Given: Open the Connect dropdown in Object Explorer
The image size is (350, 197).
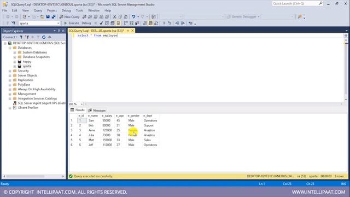Looking at the screenshot, I should pyautogui.click(x=10, y=37).
